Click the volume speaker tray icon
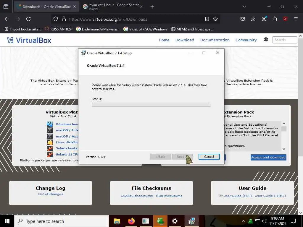The height and width of the screenshot is (227, 303). pos(265,221)
